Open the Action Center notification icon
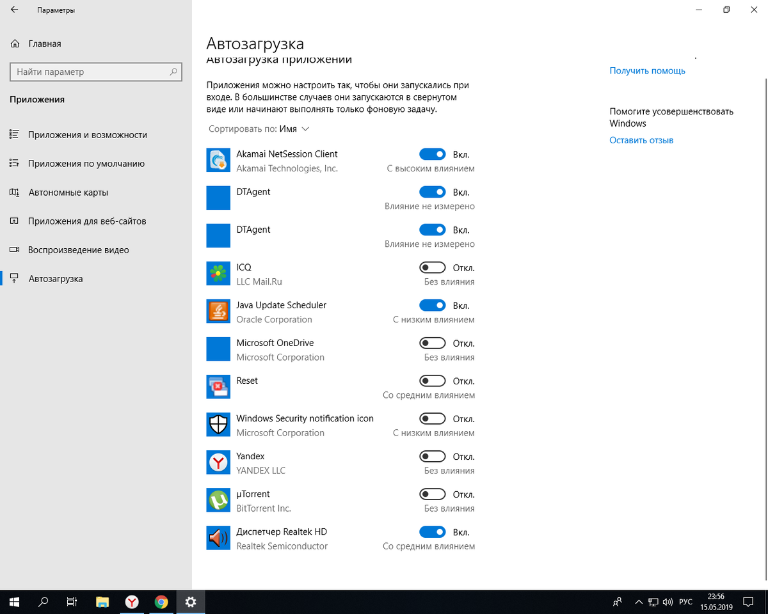 point(748,602)
